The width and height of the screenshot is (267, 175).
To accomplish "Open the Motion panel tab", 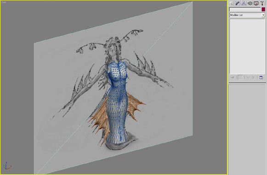I will [x=250, y=3].
